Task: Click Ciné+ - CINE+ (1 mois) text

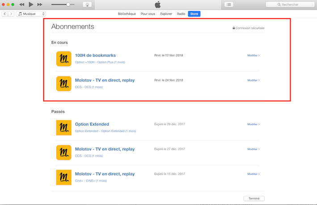Action: click(91, 181)
